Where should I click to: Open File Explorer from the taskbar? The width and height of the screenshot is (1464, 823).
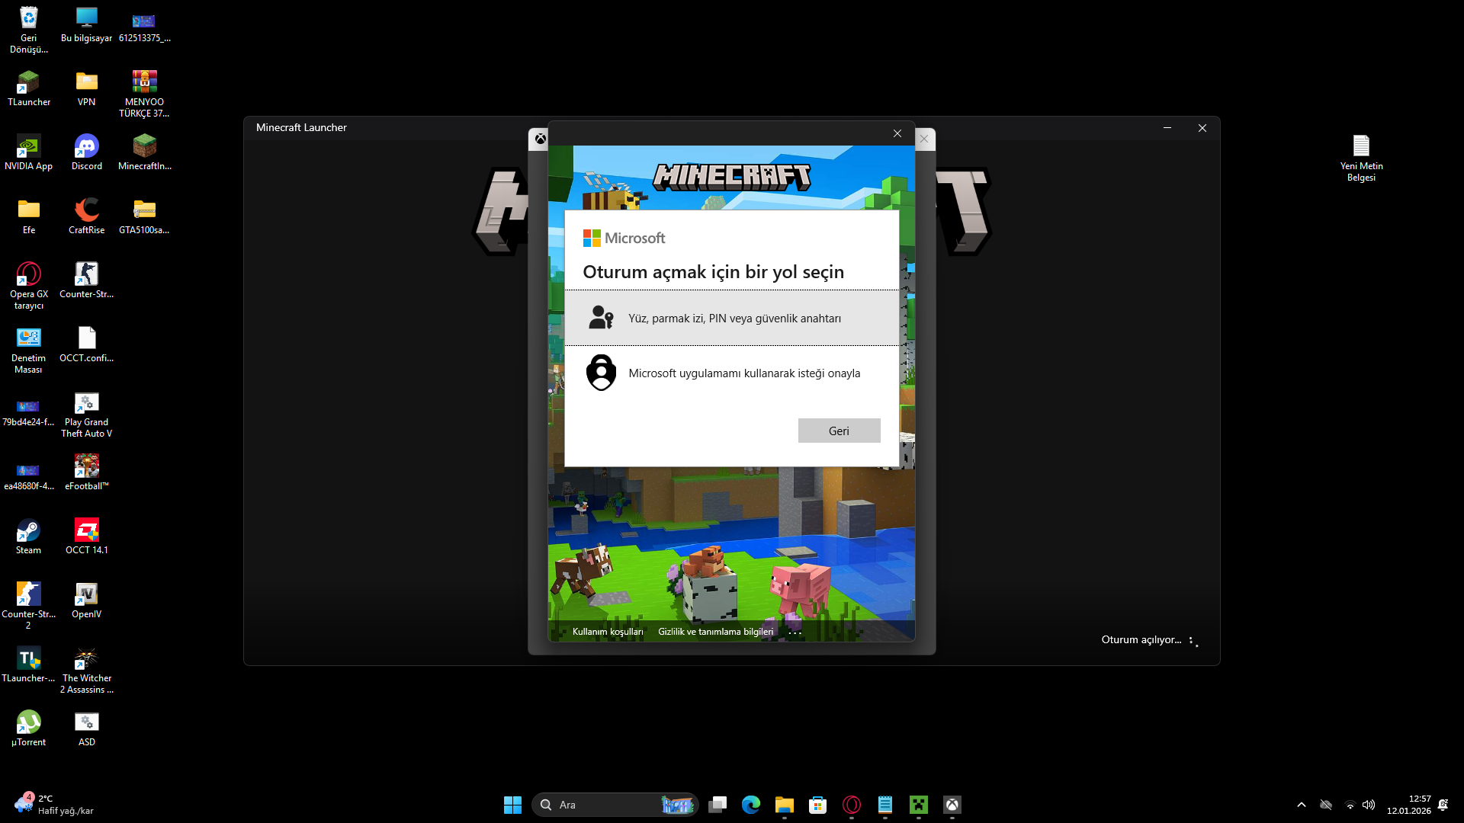click(785, 805)
